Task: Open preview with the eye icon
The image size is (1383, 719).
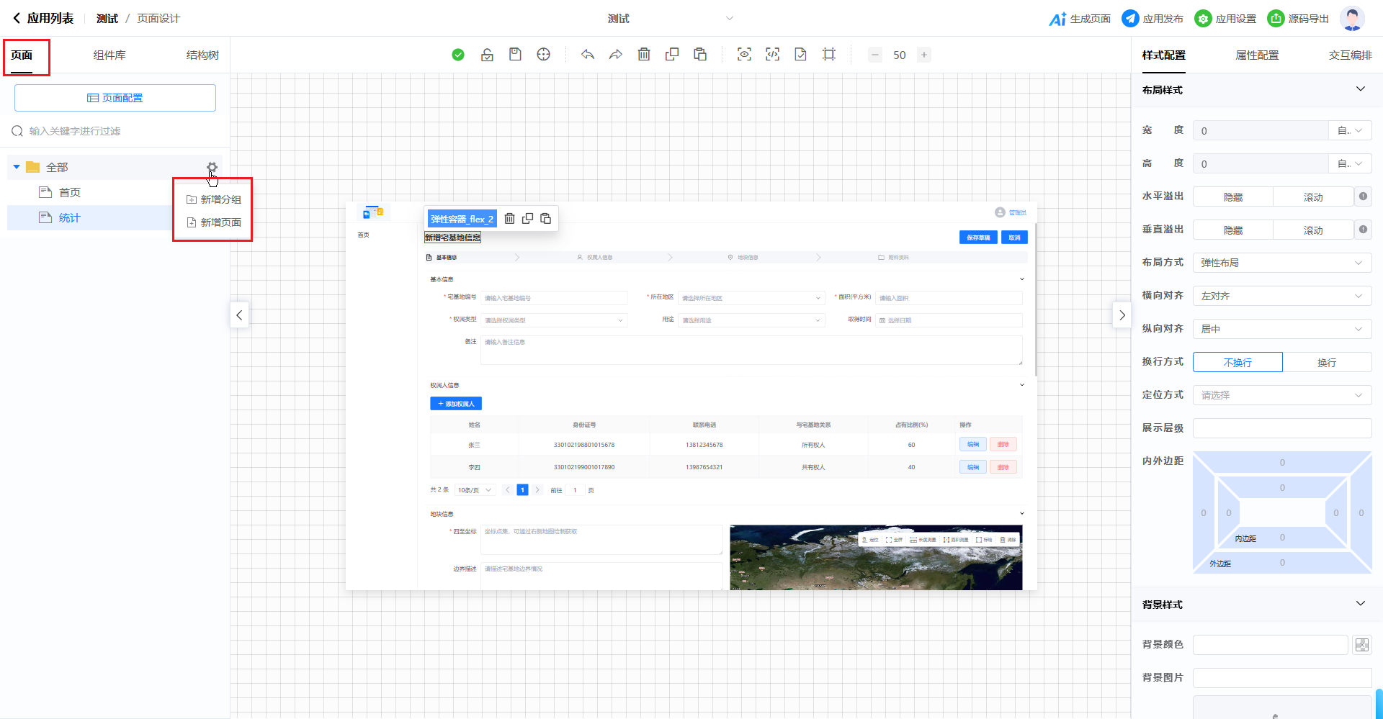Action: [x=744, y=55]
